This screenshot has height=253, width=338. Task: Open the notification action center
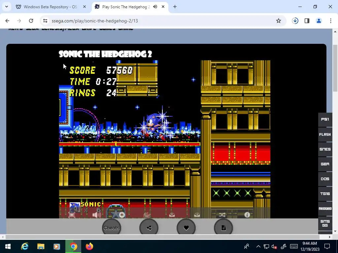point(327,246)
